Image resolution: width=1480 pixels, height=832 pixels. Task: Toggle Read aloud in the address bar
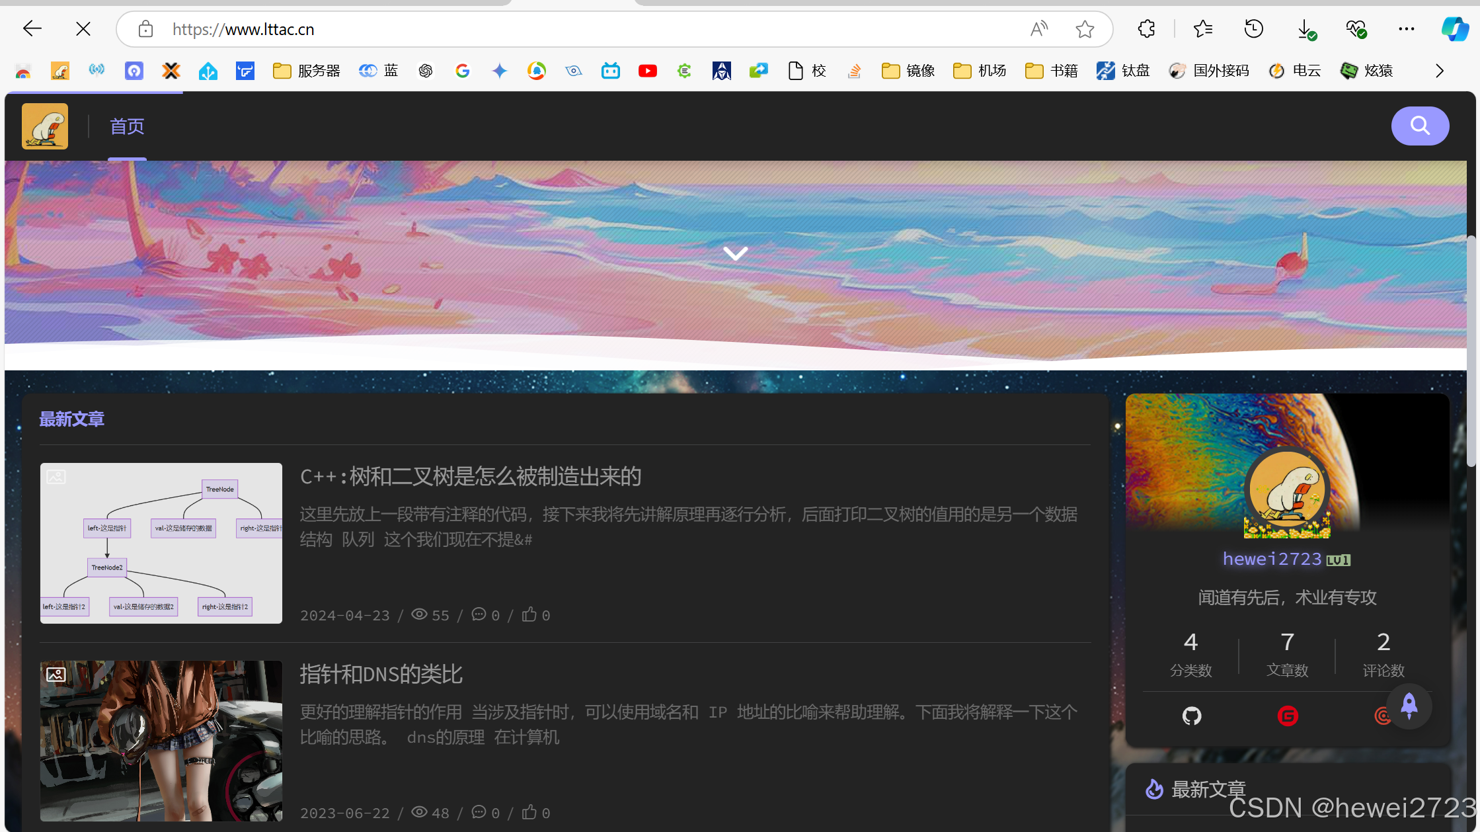(1038, 29)
